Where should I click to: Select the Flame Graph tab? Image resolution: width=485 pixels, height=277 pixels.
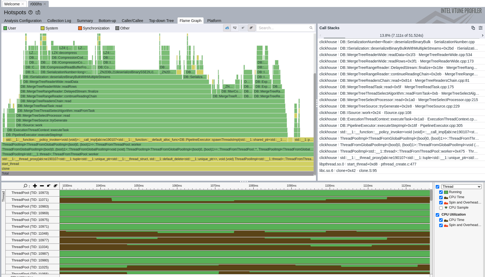(190, 21)
